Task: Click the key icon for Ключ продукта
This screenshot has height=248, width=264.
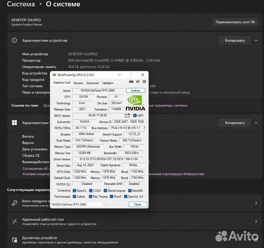Action: click(x=15, y=203)
